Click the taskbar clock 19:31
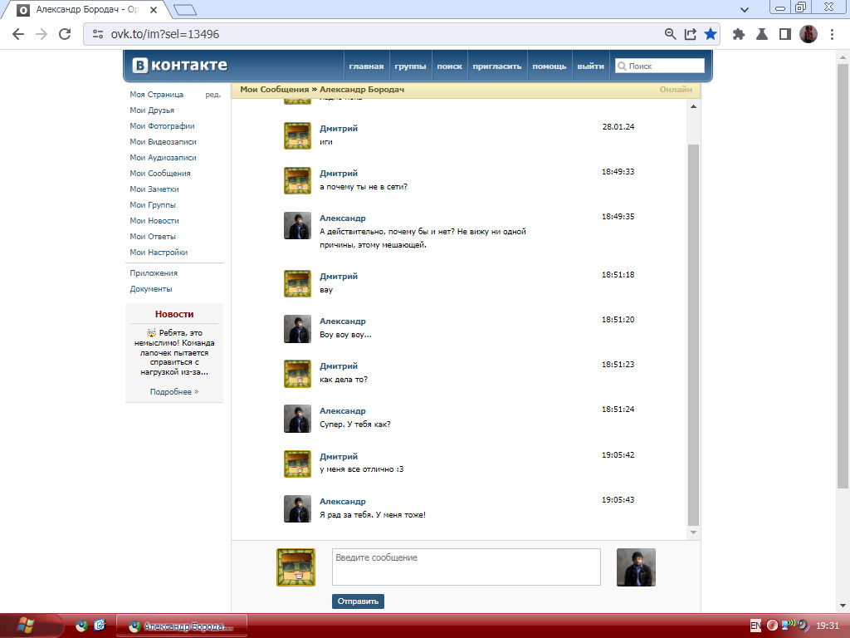This screenshot has width=850, height=638. pos(828,626)
